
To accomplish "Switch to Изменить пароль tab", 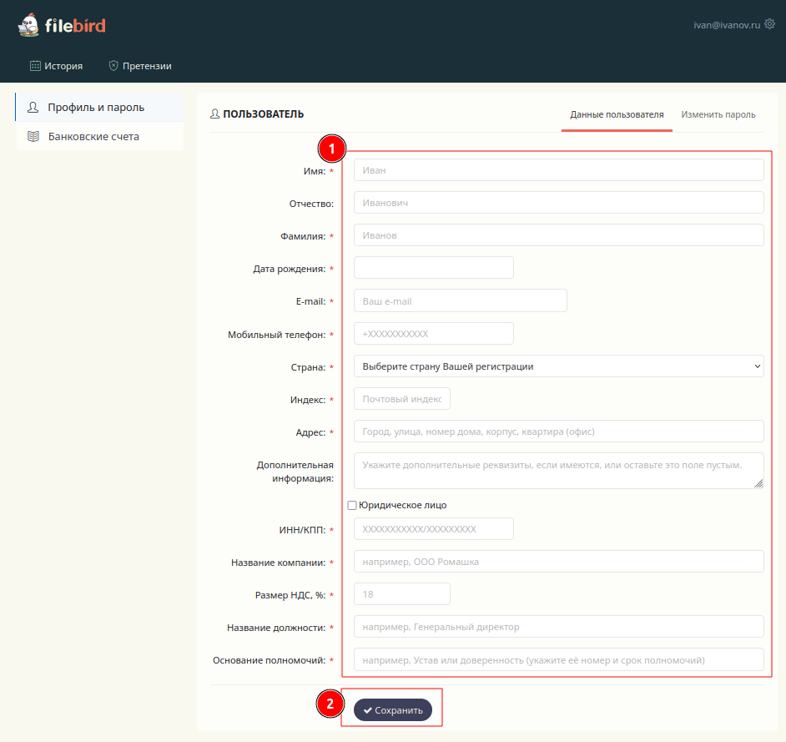I will tap(718, 114).
